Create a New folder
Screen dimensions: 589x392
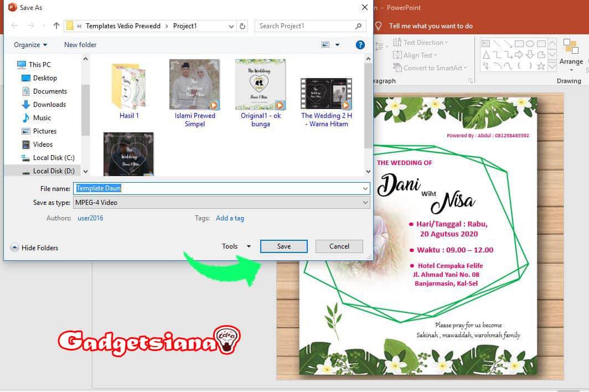(80, 45)
